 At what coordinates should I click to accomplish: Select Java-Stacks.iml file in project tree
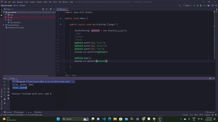pos(14,23)
